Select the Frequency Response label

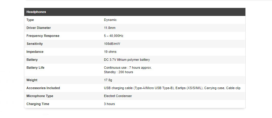pos(43,36)
